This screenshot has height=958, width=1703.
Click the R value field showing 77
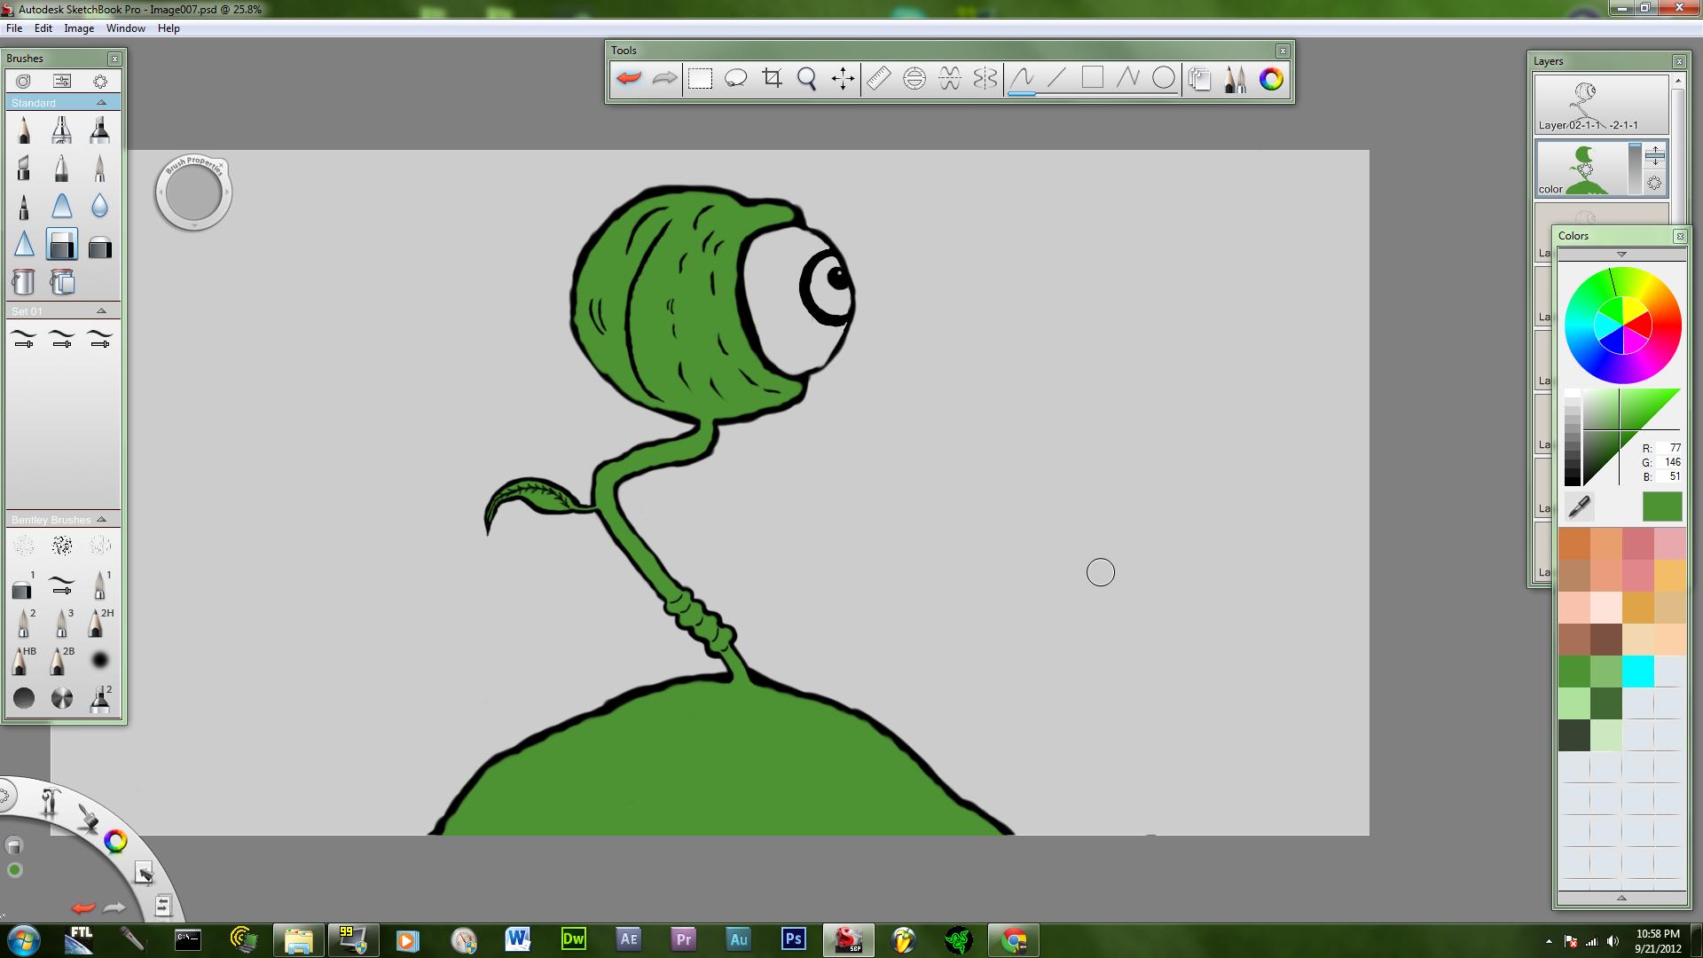coord(1669,448)
